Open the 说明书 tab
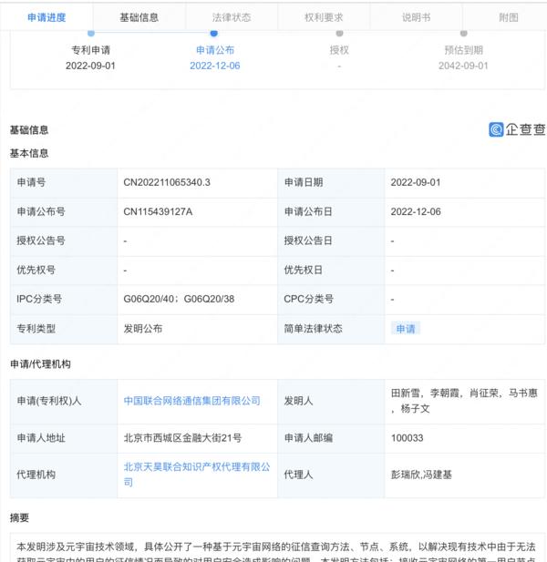547x562 pixels. (x=416, y=17)
